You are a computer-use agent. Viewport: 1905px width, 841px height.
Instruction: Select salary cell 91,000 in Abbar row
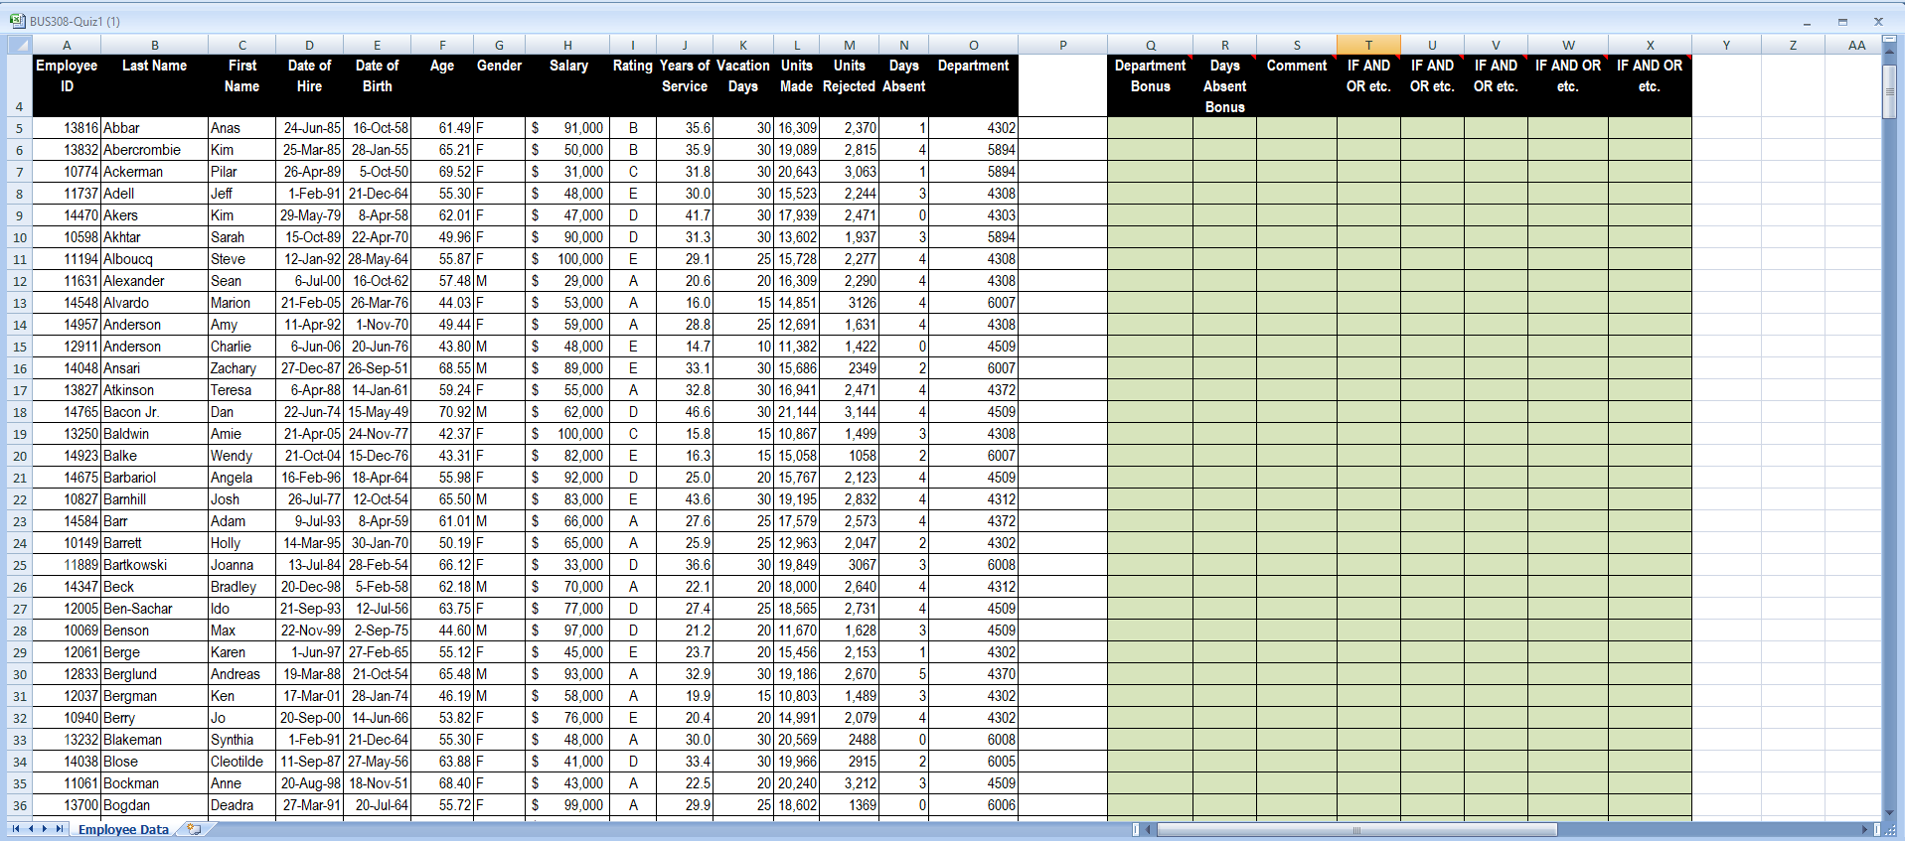pyautogui.click(x=567, y=128)
